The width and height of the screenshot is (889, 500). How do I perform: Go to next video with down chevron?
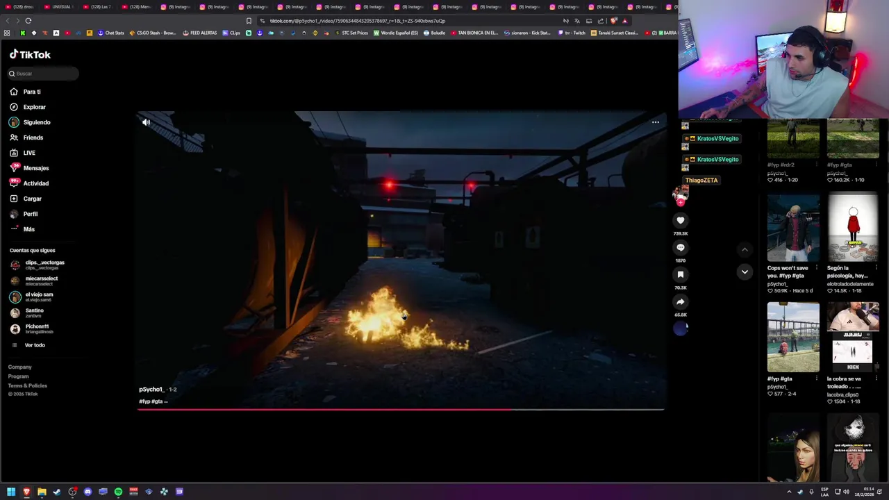(745, 272)
